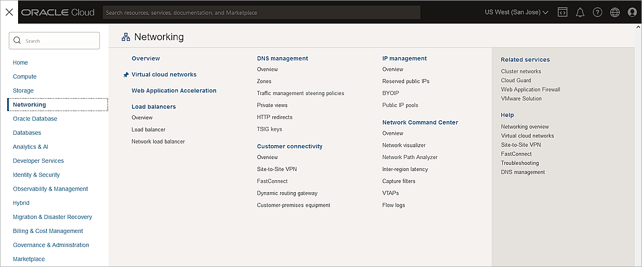Open Networking overview help link
The image size is (642, 267).
525,127
